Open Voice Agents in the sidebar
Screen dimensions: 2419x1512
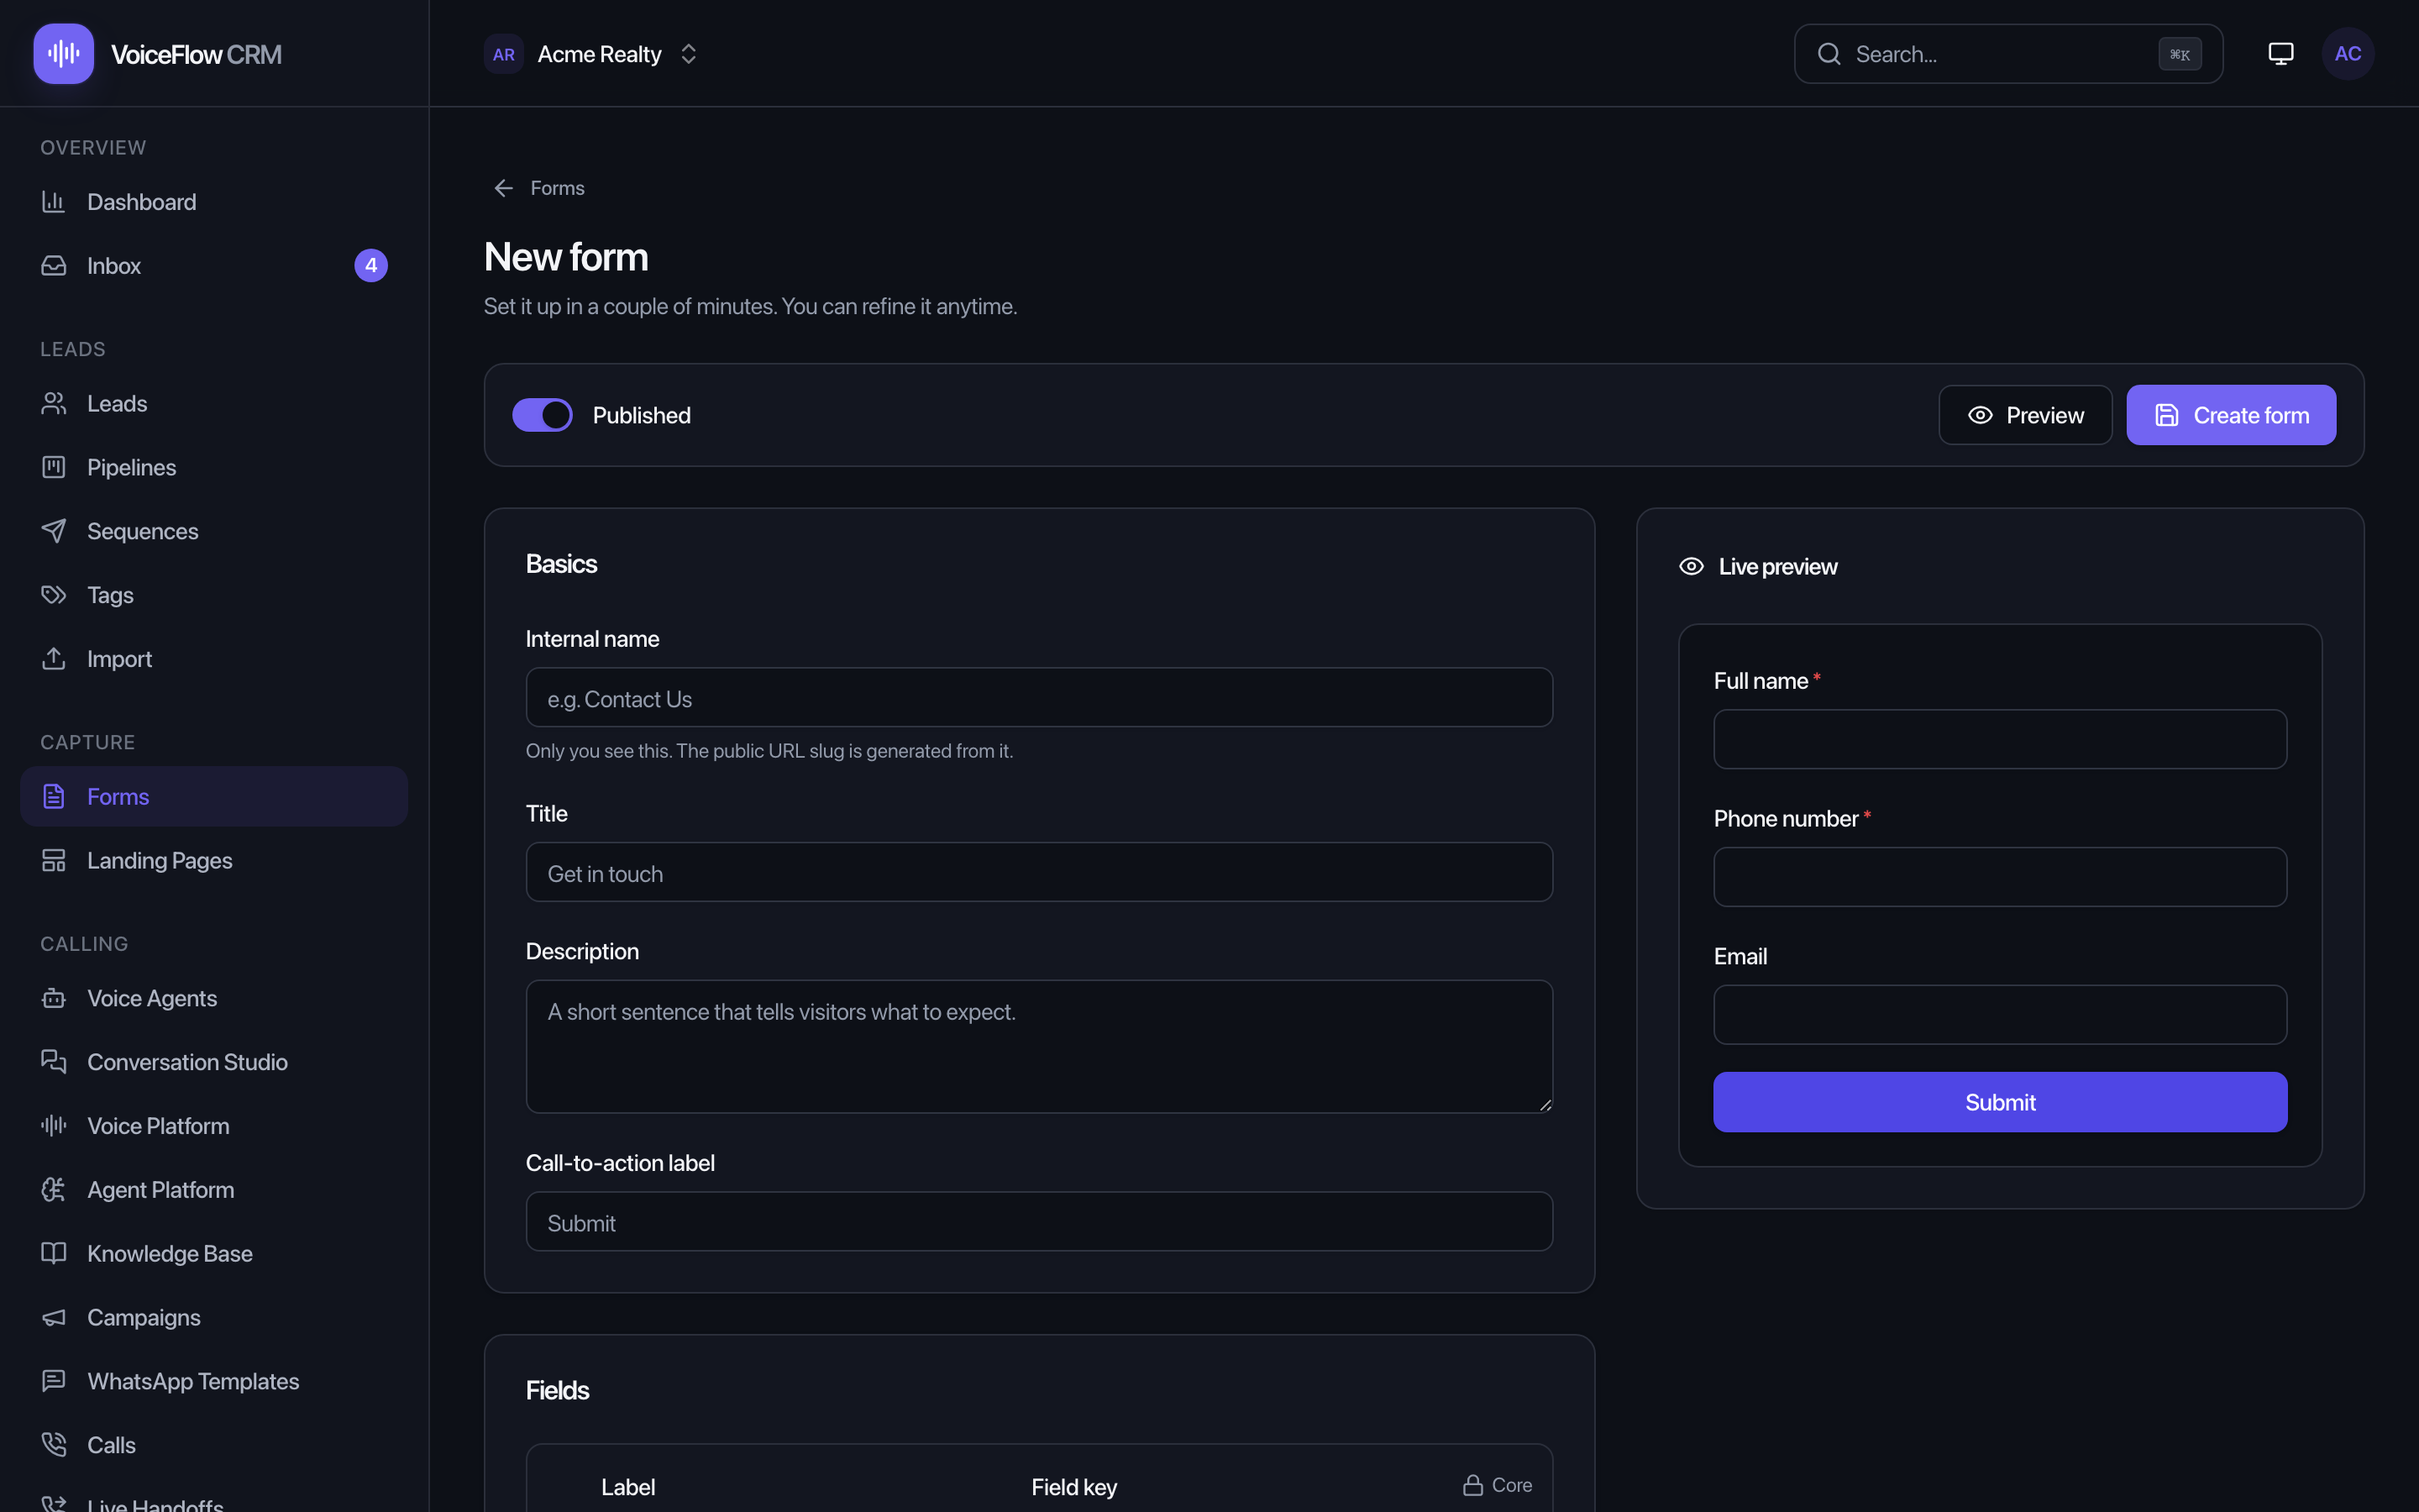point(214,999)
